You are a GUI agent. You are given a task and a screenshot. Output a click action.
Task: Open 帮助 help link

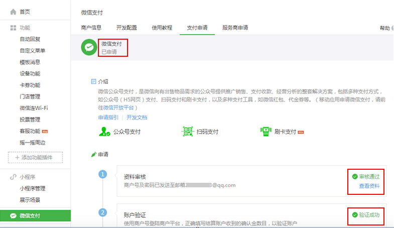[x=384, y=28]
